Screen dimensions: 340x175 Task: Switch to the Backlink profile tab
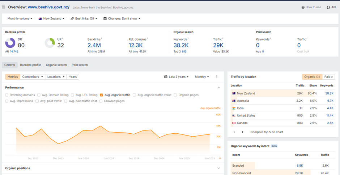[31, 65]
